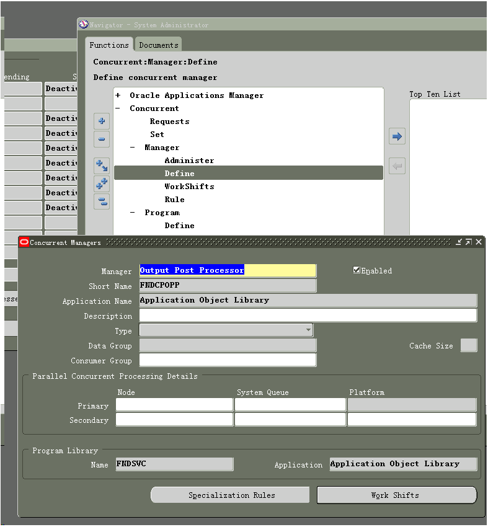This screenshot has width=488, height=527.
Task: Click the Program Library Application field
Action: (403, 464)
